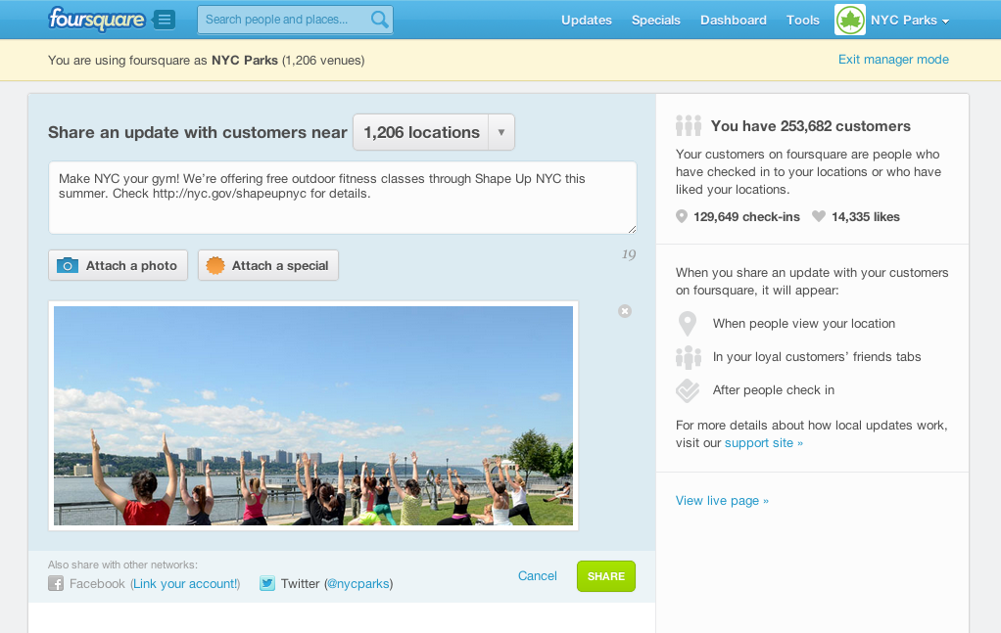Cancel the update
The image size is (1001, 633).
tap(538, 575)
